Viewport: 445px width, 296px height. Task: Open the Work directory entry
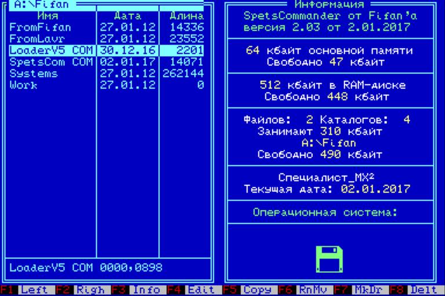coord(23,86)
